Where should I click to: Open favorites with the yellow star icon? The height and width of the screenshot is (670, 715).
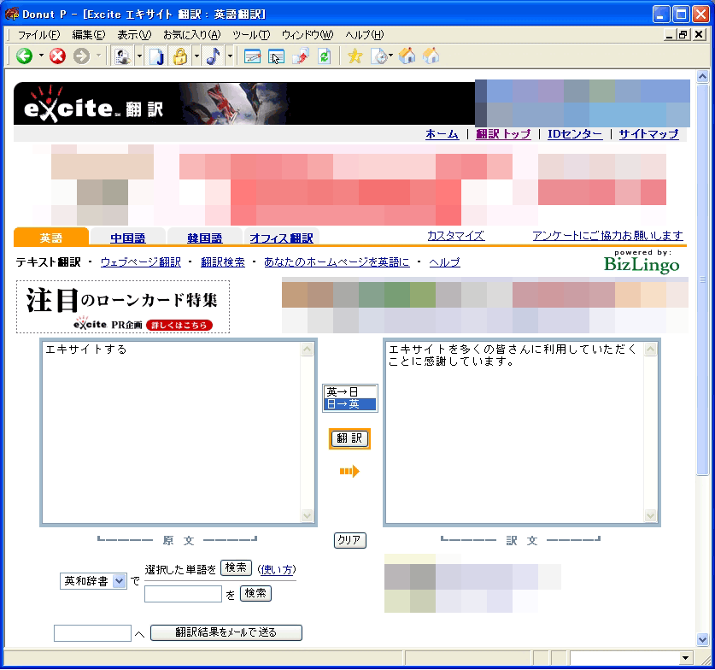355,56
